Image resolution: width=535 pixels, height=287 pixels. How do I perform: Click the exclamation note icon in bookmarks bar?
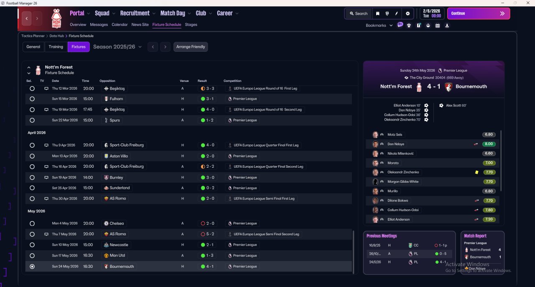coord(418,25)
